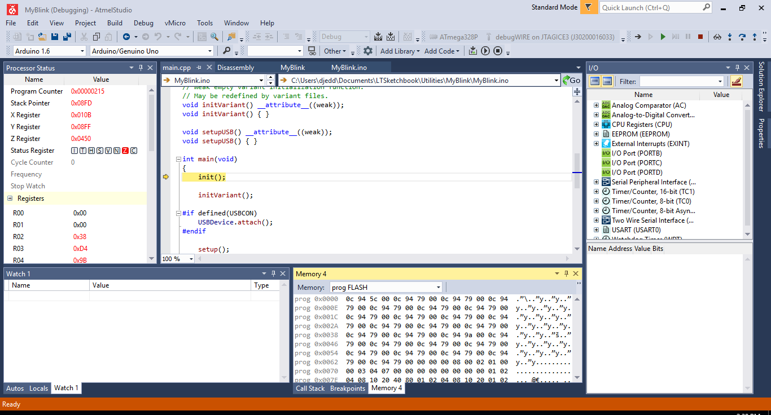Image resolution: width=771 pixels, height=415 pixels.
Task: Save the current file with floppy icon
Action: click(55, 37)
